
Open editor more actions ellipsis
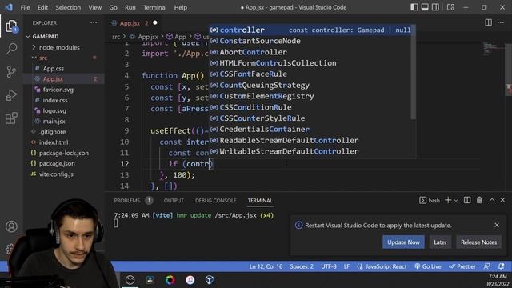501,22
